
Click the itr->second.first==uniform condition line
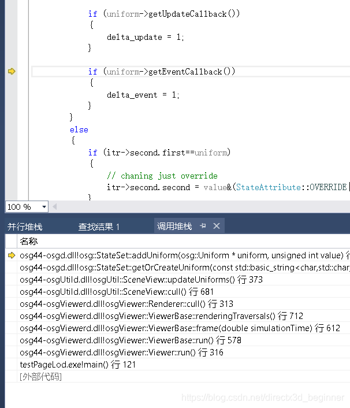(x=159, y=153)
